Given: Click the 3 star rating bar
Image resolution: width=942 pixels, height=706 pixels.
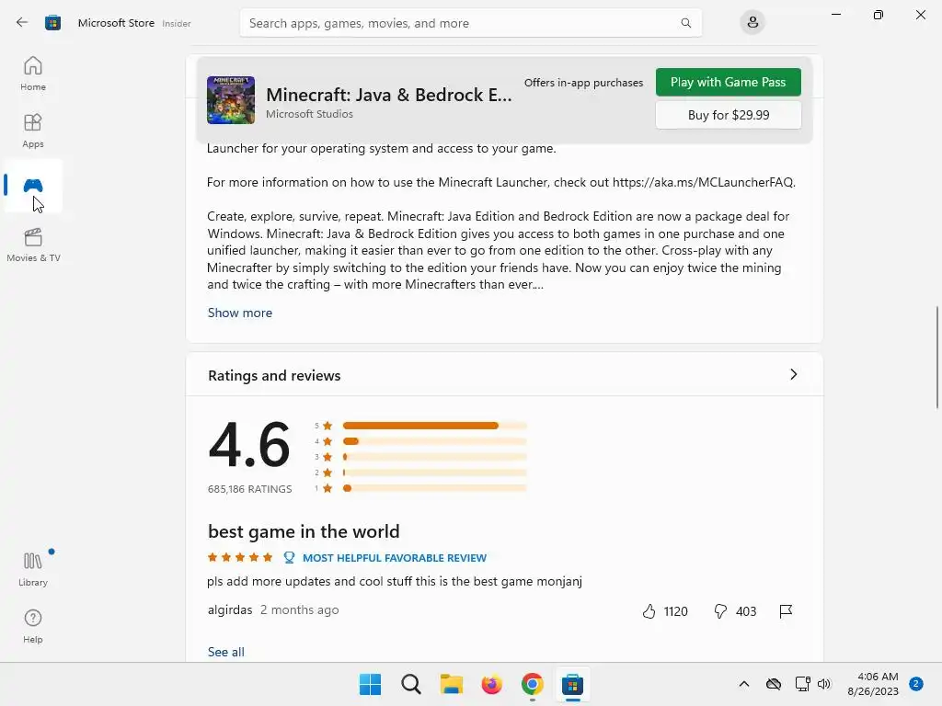Looking at the screenshot, I should point(434,457).
